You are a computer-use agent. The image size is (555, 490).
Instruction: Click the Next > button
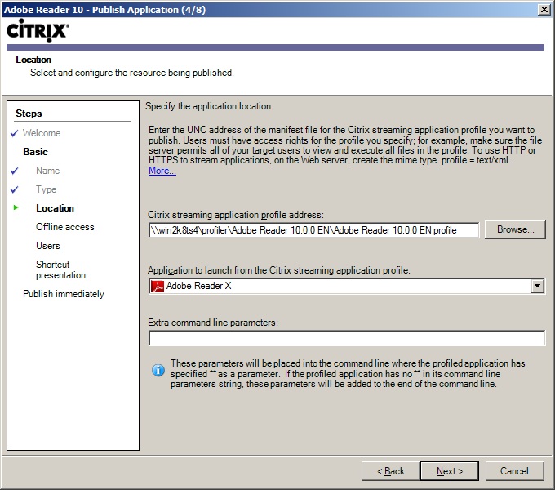point(450,471)
